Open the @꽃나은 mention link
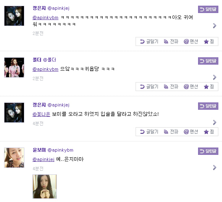The image size is (222, 202). (41, 114)
